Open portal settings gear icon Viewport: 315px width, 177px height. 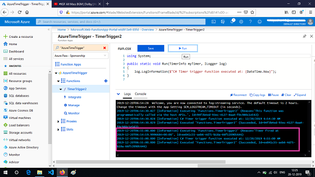tap(241, 21)
